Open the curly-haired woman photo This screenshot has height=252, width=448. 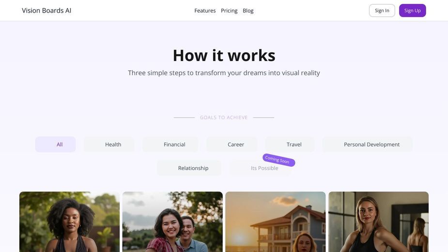69,221
